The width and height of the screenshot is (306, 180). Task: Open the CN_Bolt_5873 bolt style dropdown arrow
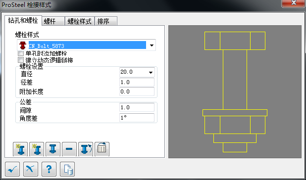[152, 45]
